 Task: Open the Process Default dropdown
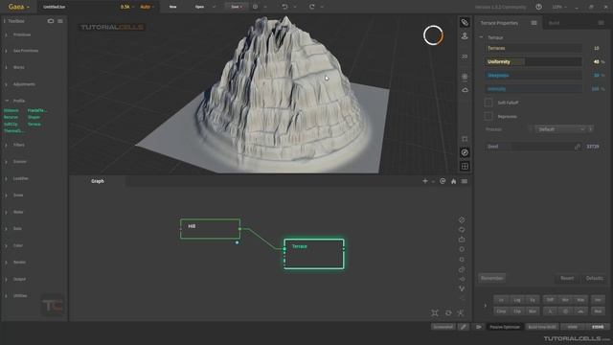click(x=561, y=129)
